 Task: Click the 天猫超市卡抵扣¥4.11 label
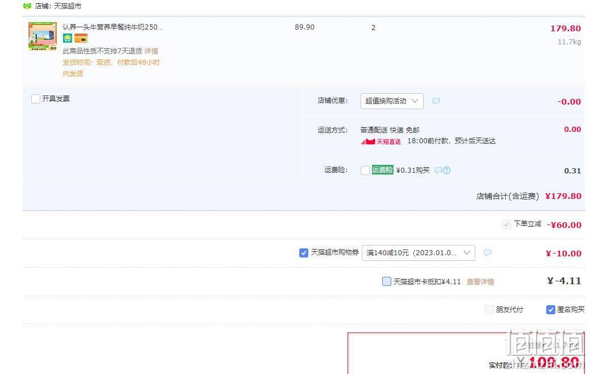pyautogui.click(x=426, y=282)
